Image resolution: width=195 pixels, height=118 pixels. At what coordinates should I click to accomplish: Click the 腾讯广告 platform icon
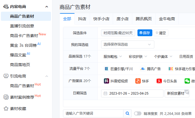click(143, 69)
